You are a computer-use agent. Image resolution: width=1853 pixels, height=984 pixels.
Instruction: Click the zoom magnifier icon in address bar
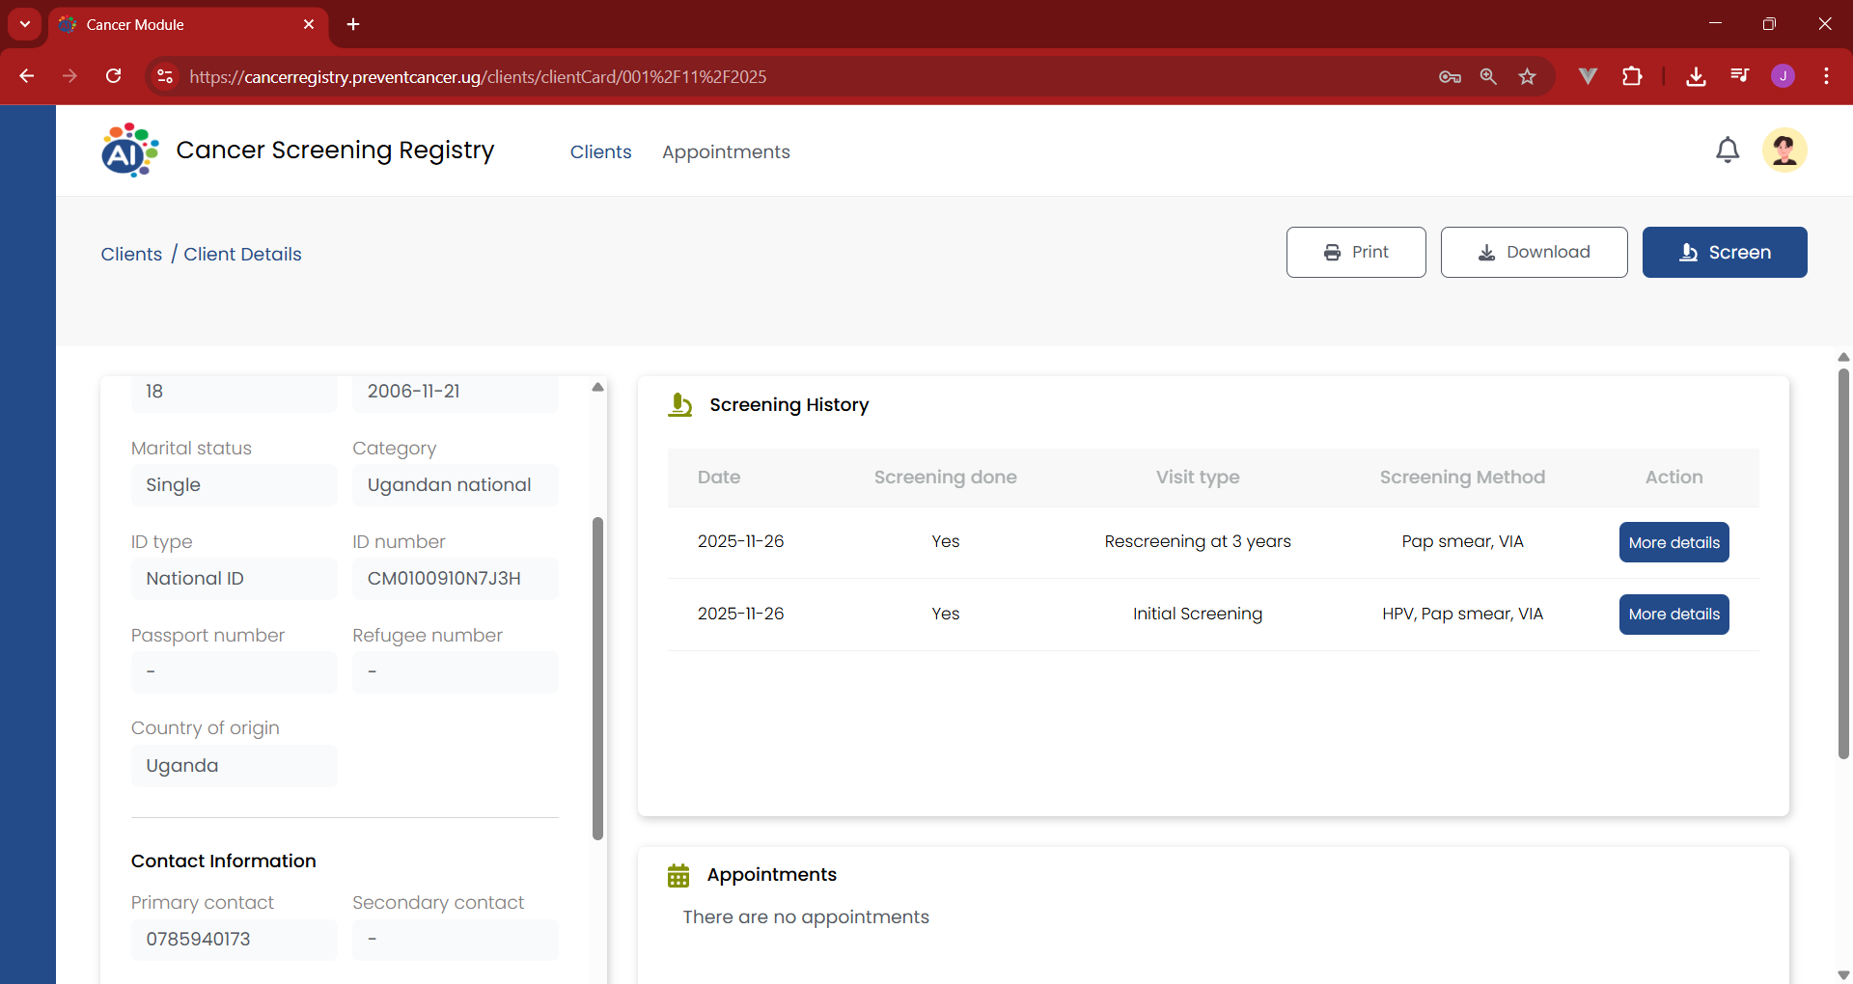tap(1488, 76)
